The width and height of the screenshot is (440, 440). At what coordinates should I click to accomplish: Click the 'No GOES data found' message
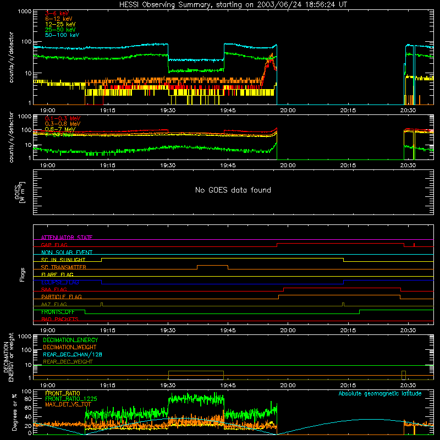coord(233,190)
